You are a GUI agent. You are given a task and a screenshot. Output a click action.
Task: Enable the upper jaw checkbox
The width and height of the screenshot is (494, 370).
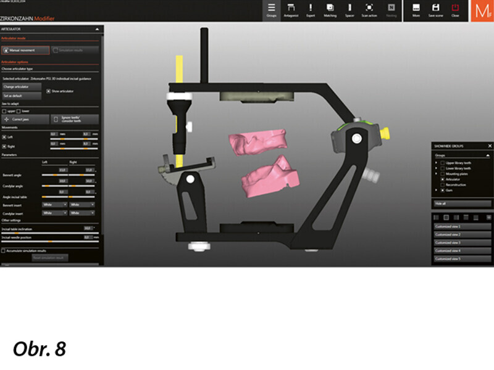[4, 111]
